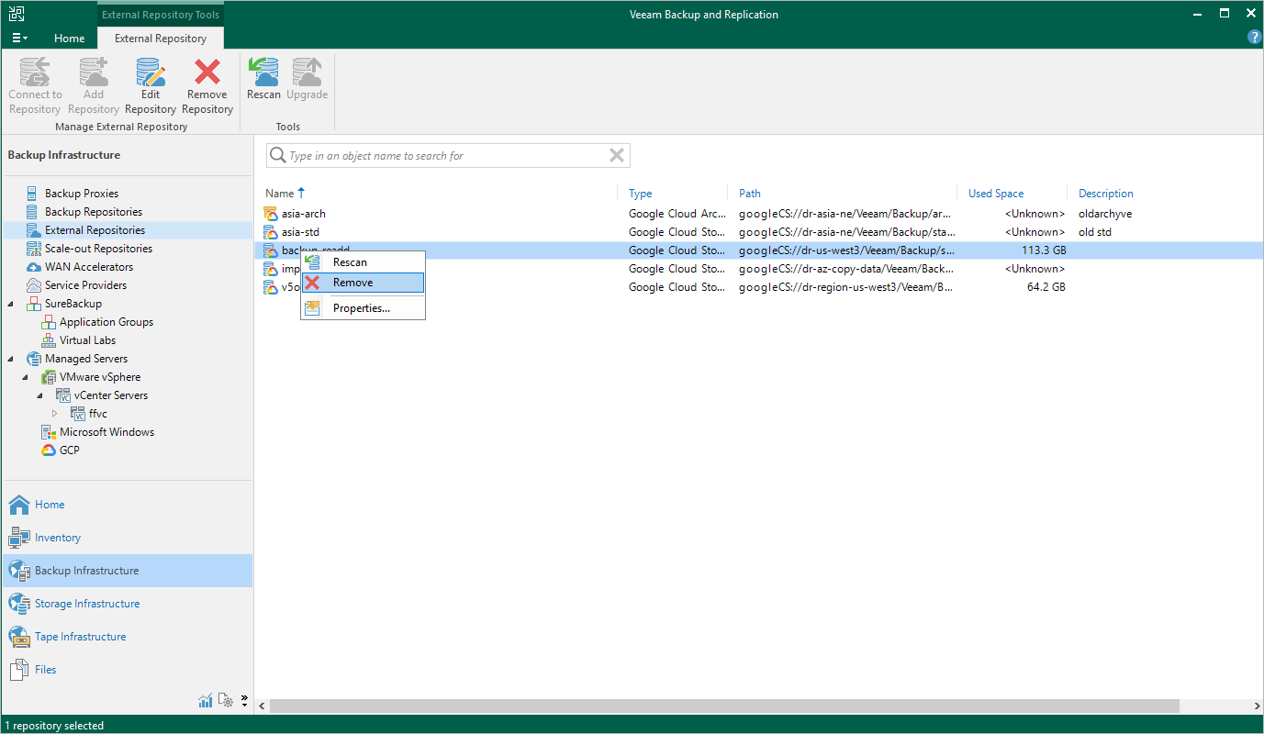This screenshot has width=1264, height=734.
Task: Click the oldarchyve description cell
Action: 1105,214
